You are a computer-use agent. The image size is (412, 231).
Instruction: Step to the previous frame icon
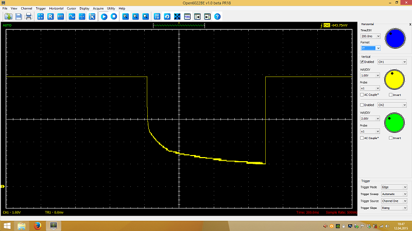(197, 16)
